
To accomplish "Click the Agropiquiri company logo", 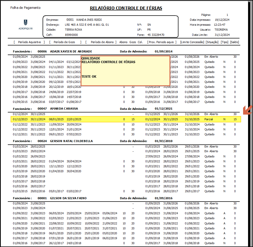I will coord(25,25).
